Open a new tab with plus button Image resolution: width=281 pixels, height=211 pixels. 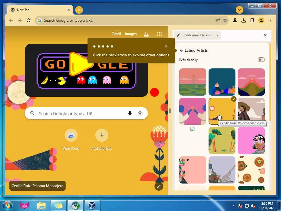(79, 10)
